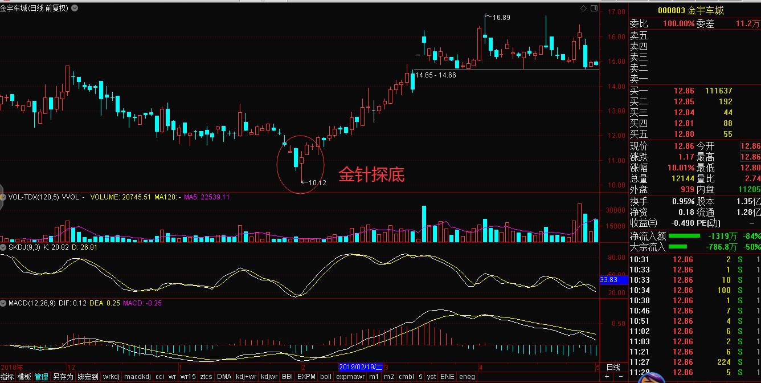761x383 pixels.
Task: Select the BBI indicator tab
Action: 288,377
